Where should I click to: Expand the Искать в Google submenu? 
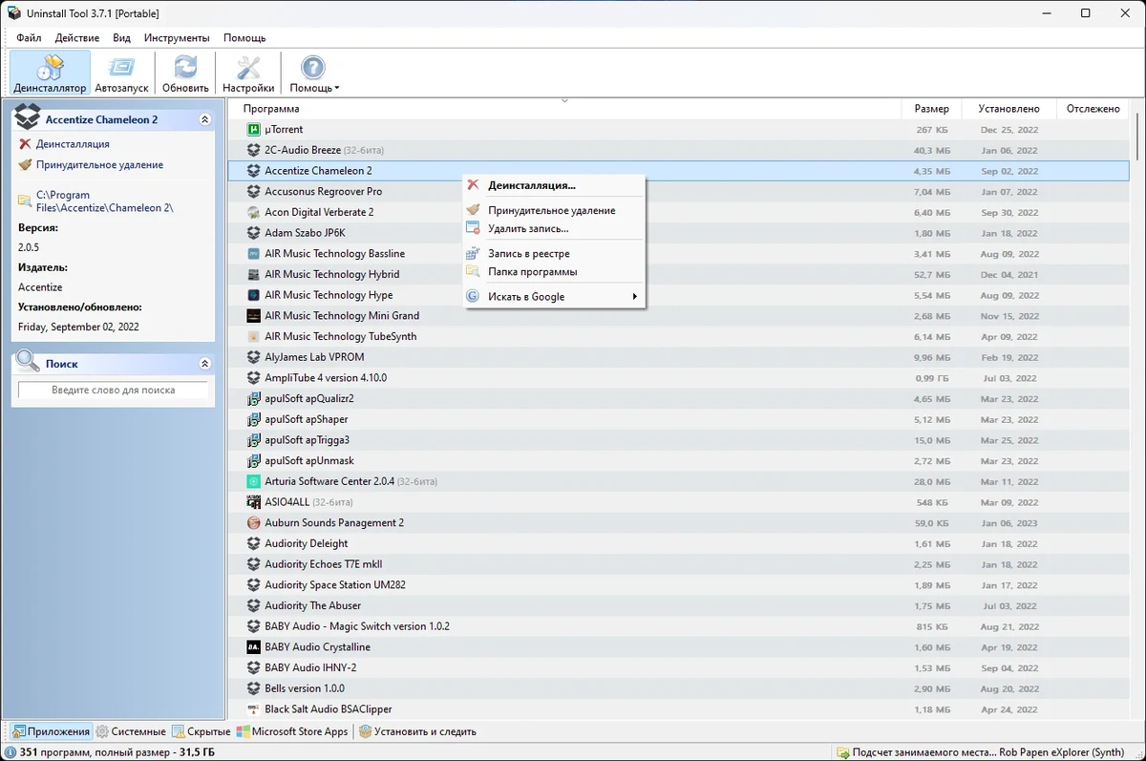pyautogui.click(x=554, y=297)
